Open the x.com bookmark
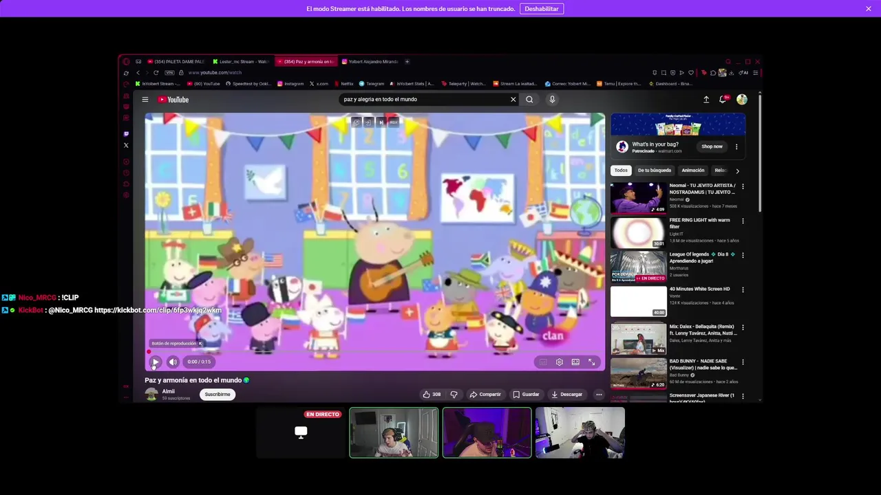 pyautogui.click(x=319, y=84)
